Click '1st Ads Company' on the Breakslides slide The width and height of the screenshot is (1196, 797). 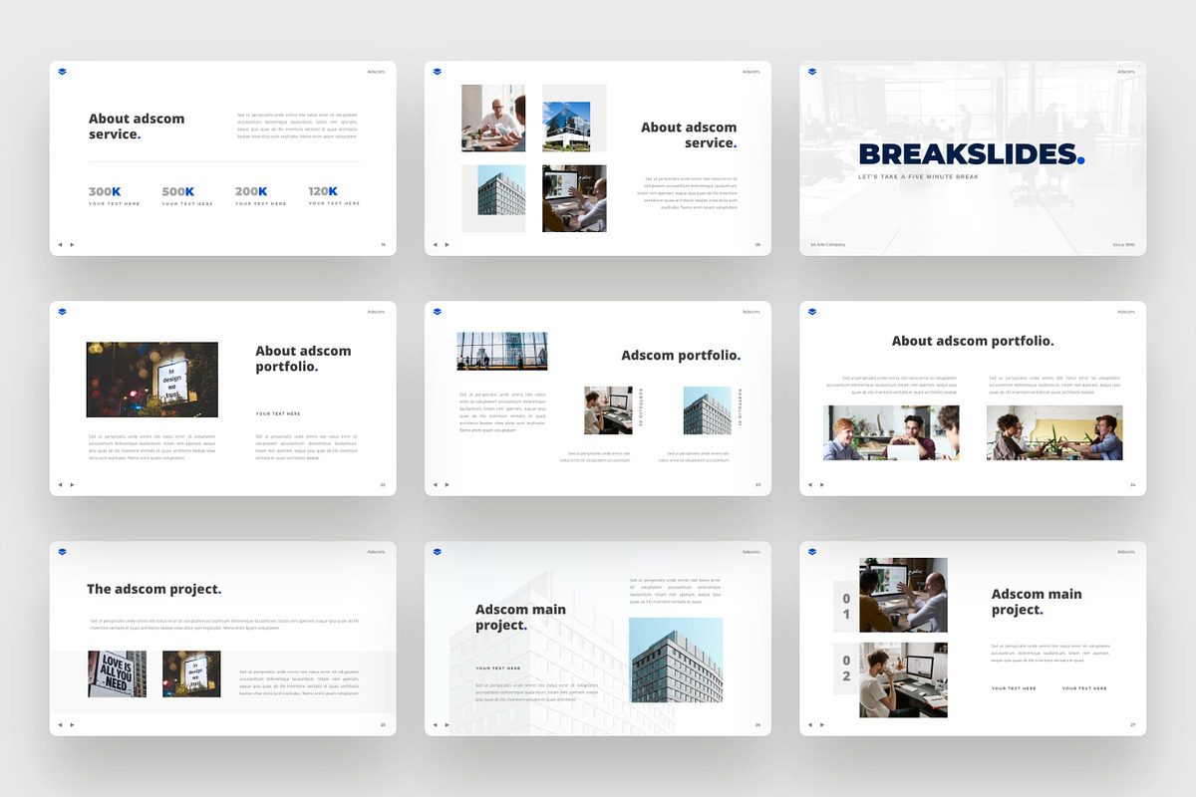coord(828,244)
